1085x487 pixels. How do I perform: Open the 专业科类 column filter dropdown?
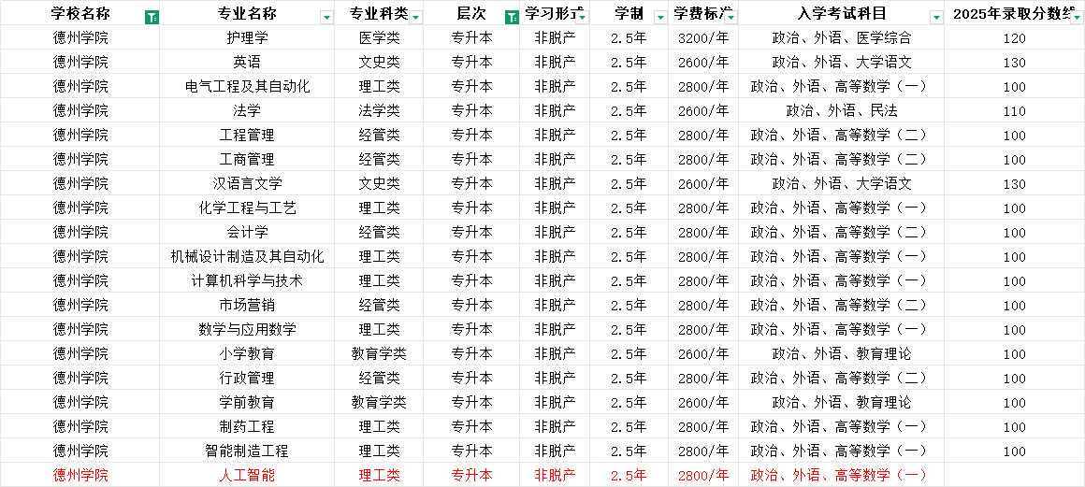tap(416, 18)
